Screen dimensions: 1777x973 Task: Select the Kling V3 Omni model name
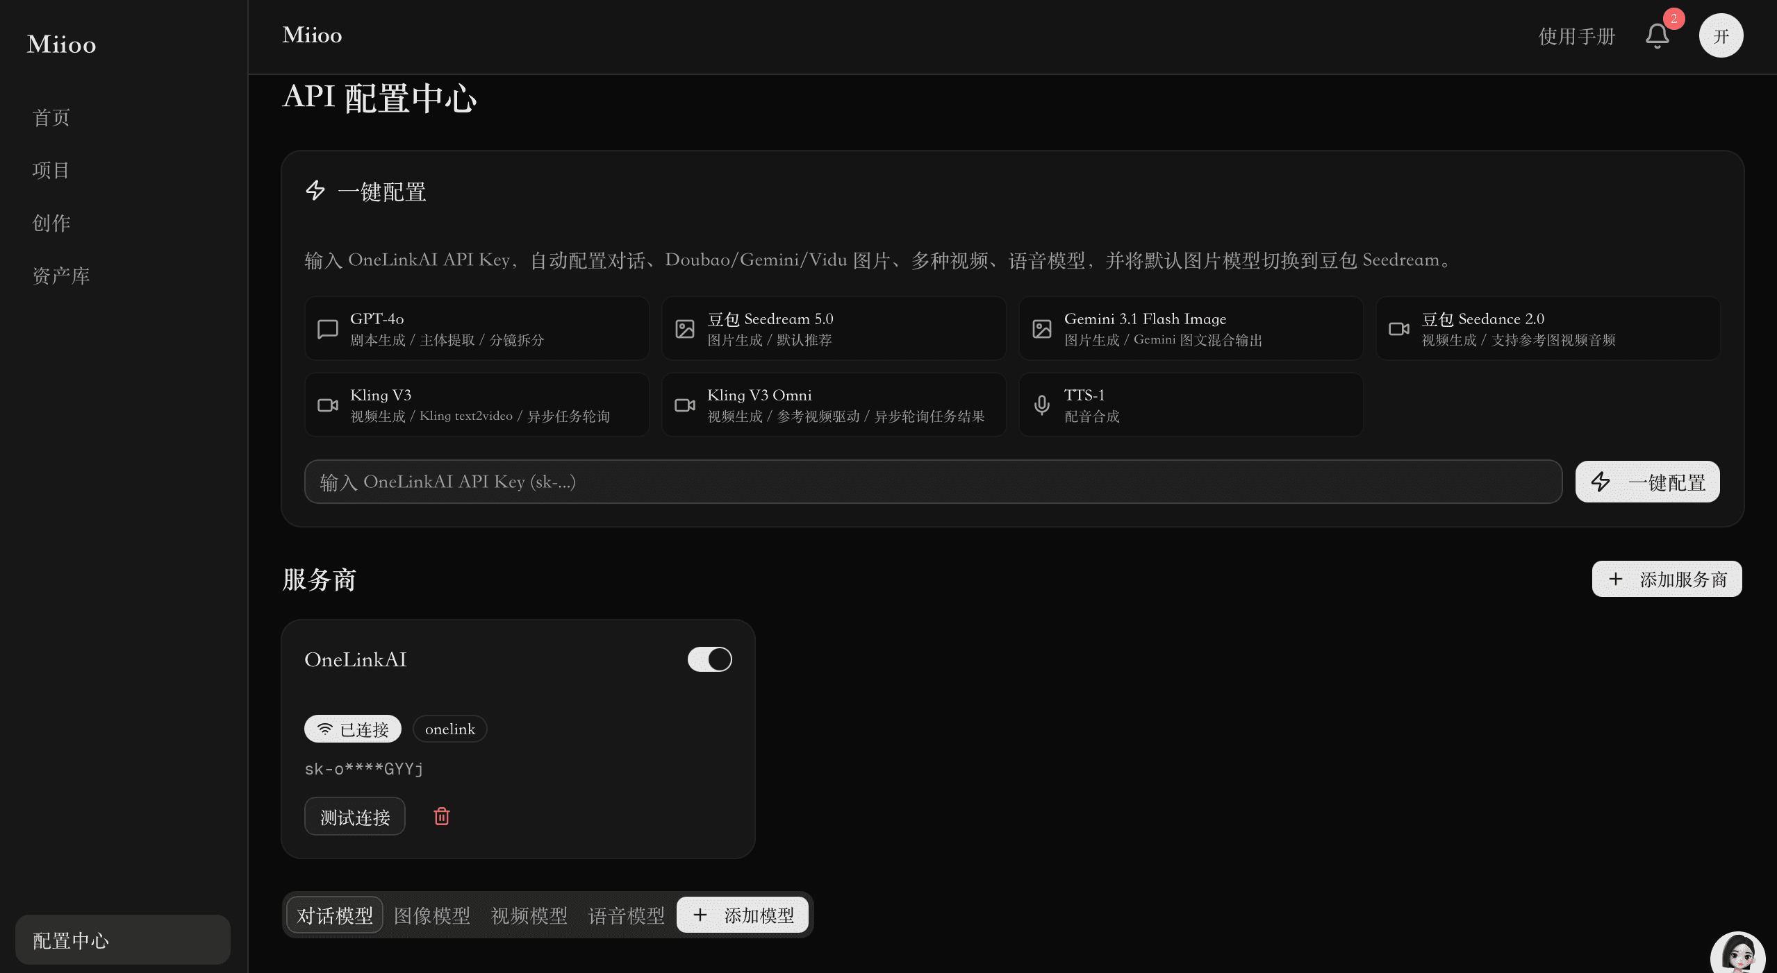tap(759, 395)
